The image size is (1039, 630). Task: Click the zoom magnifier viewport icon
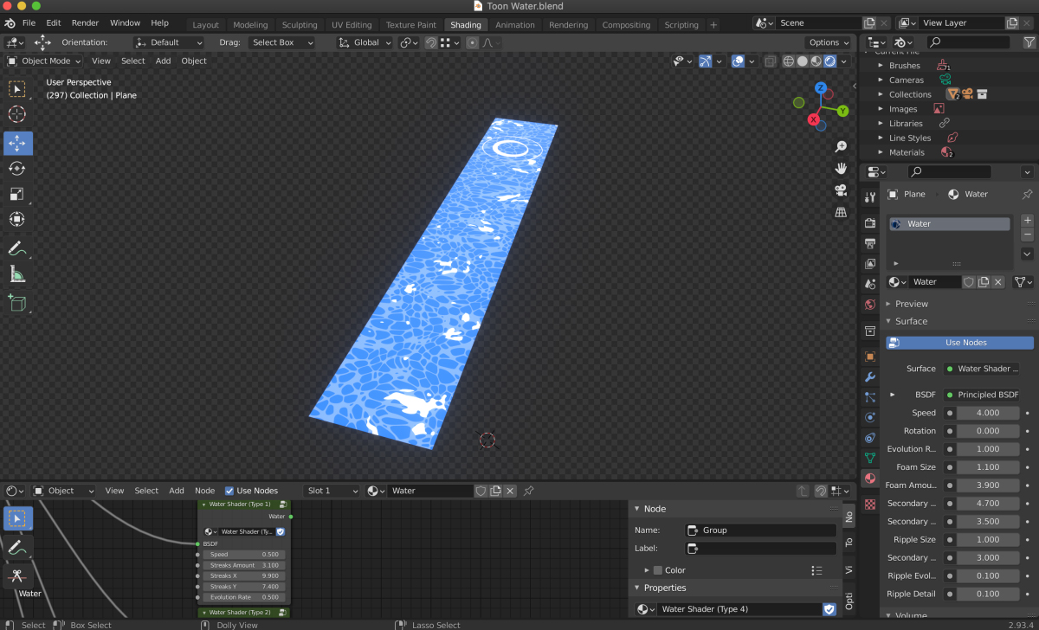point(840,146)
